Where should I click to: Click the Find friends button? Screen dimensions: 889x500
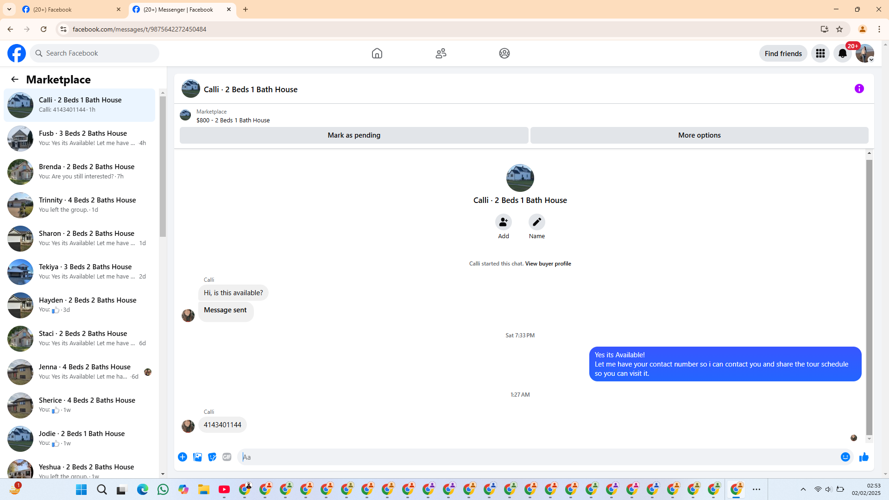click(x=783, y=53)
